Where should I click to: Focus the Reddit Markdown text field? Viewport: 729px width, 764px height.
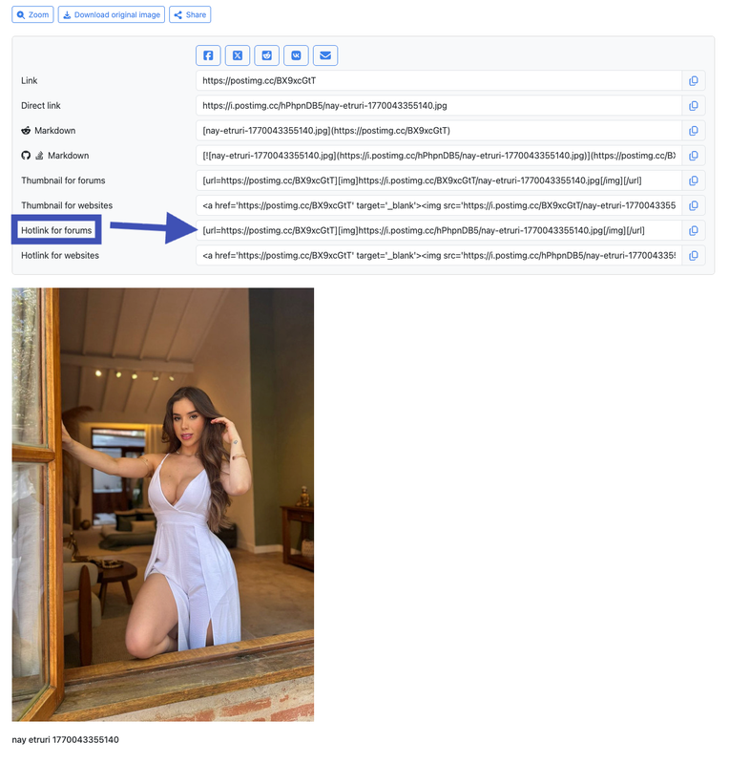439,131
